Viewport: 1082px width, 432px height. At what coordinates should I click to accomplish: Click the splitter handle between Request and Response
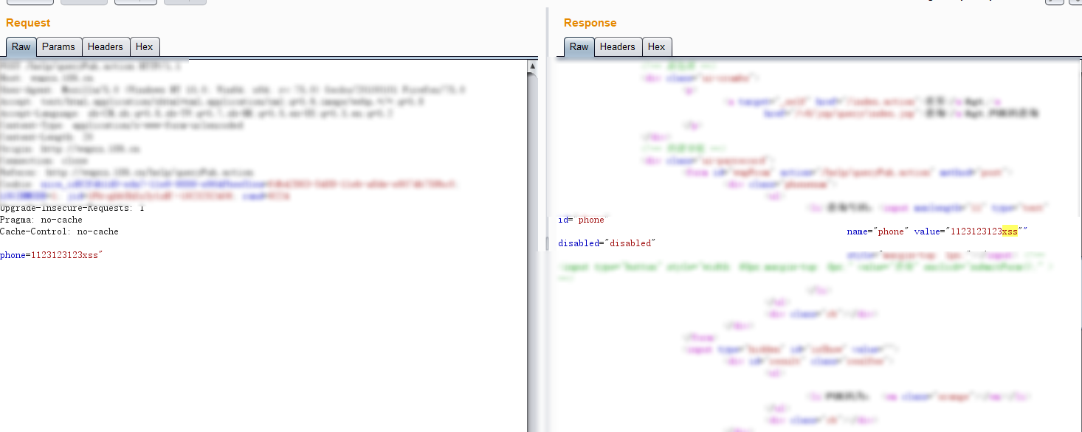pyautogui.click(x=546, y=243)
